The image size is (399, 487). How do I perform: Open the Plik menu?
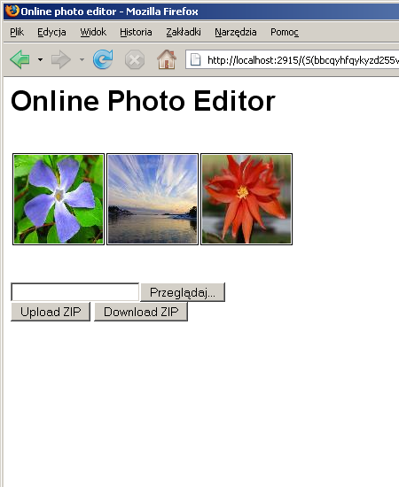17,32
